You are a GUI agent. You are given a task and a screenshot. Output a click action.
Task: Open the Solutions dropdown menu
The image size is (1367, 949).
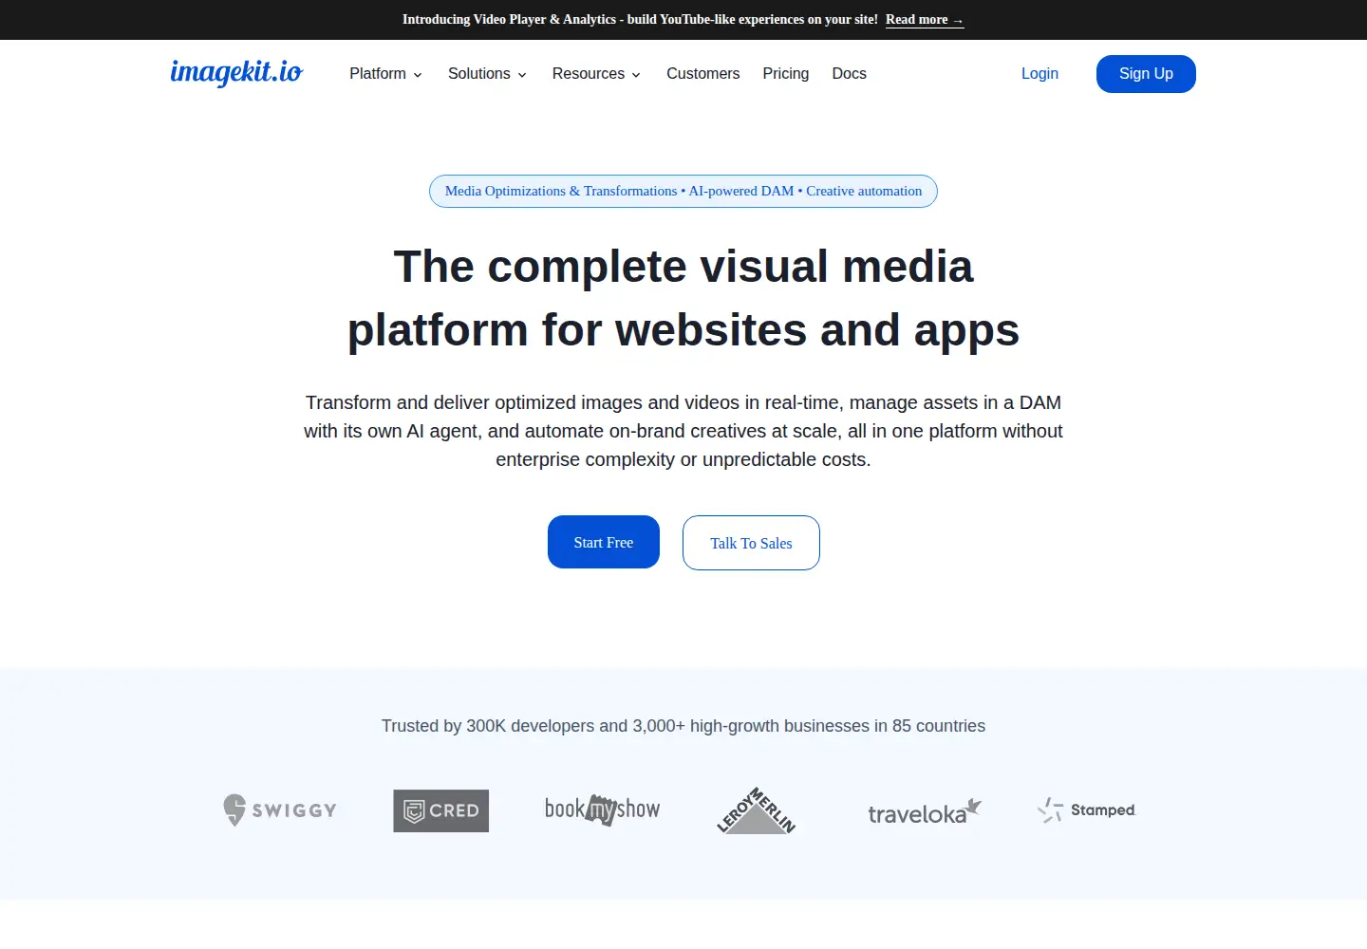click(487, 74)
